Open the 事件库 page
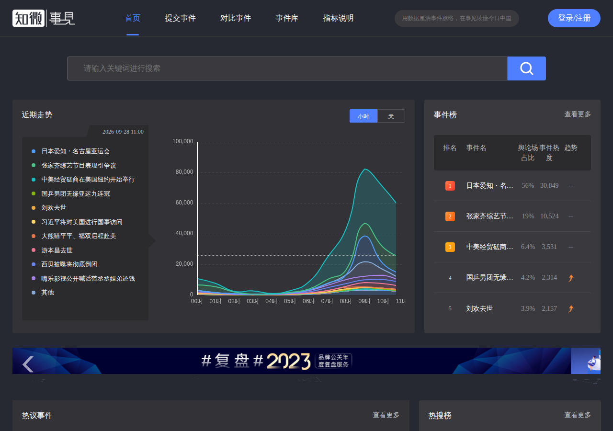 (x=287, y=18)
